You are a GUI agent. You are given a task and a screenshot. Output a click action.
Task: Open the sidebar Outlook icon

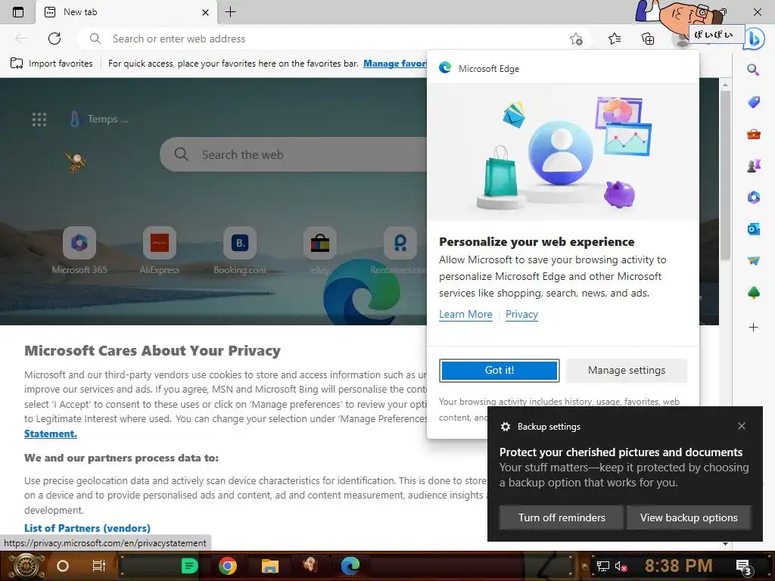pyautogui.click(x=753, y=229)
